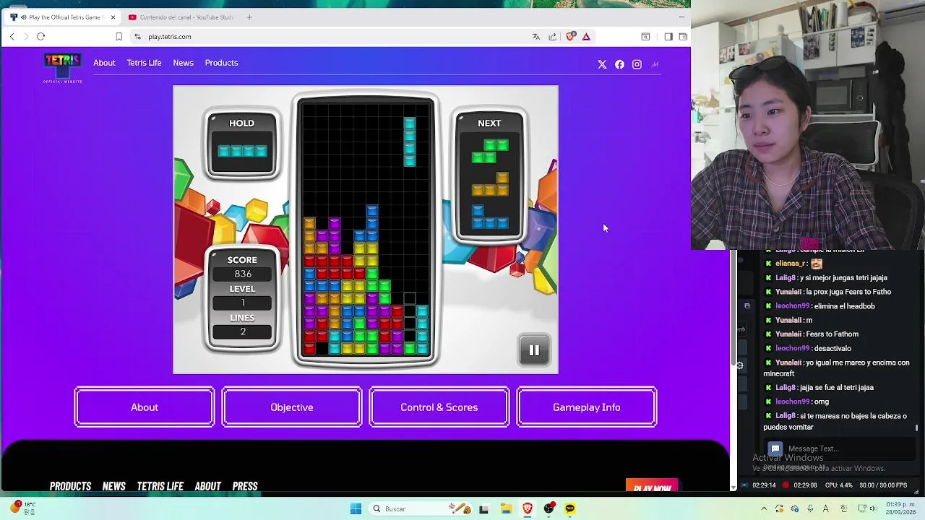Open File Explorer from taskbar

click(506, 509)
